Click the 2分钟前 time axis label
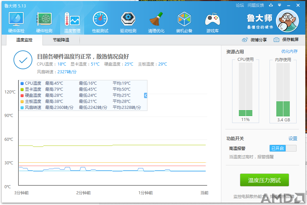 (84, 193)
